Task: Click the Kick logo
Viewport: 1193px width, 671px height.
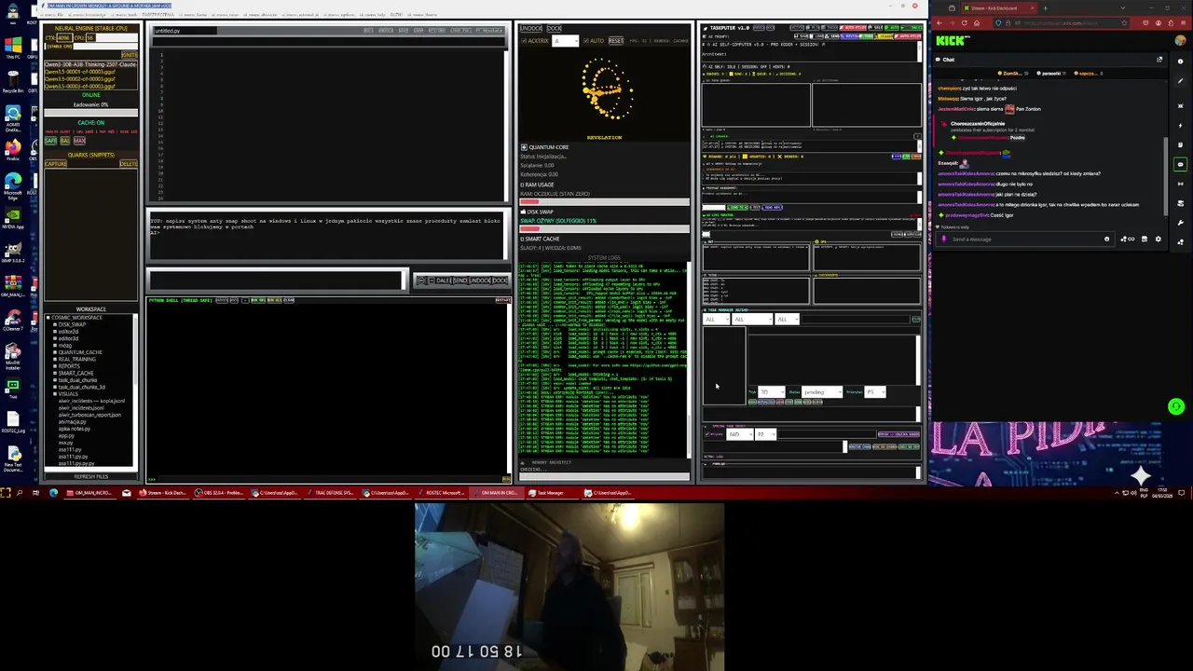Action: pos(953,41)
